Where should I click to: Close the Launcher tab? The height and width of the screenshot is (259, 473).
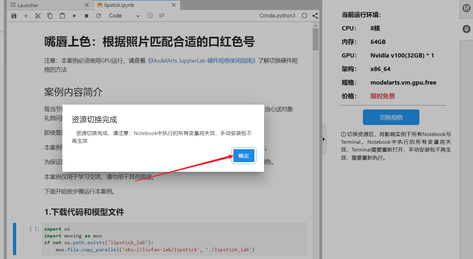(87, 5)
